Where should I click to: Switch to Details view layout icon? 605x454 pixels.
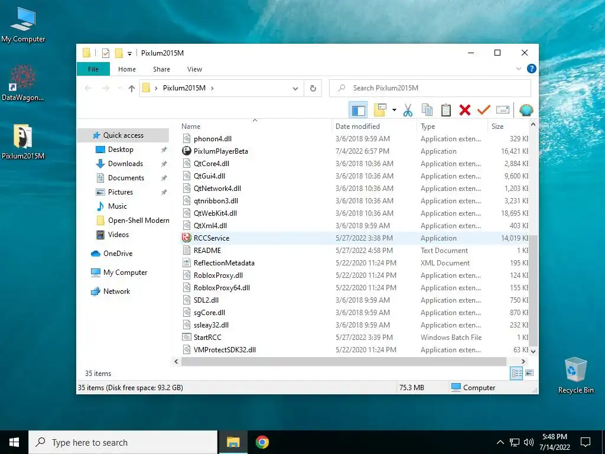(516, 373)
